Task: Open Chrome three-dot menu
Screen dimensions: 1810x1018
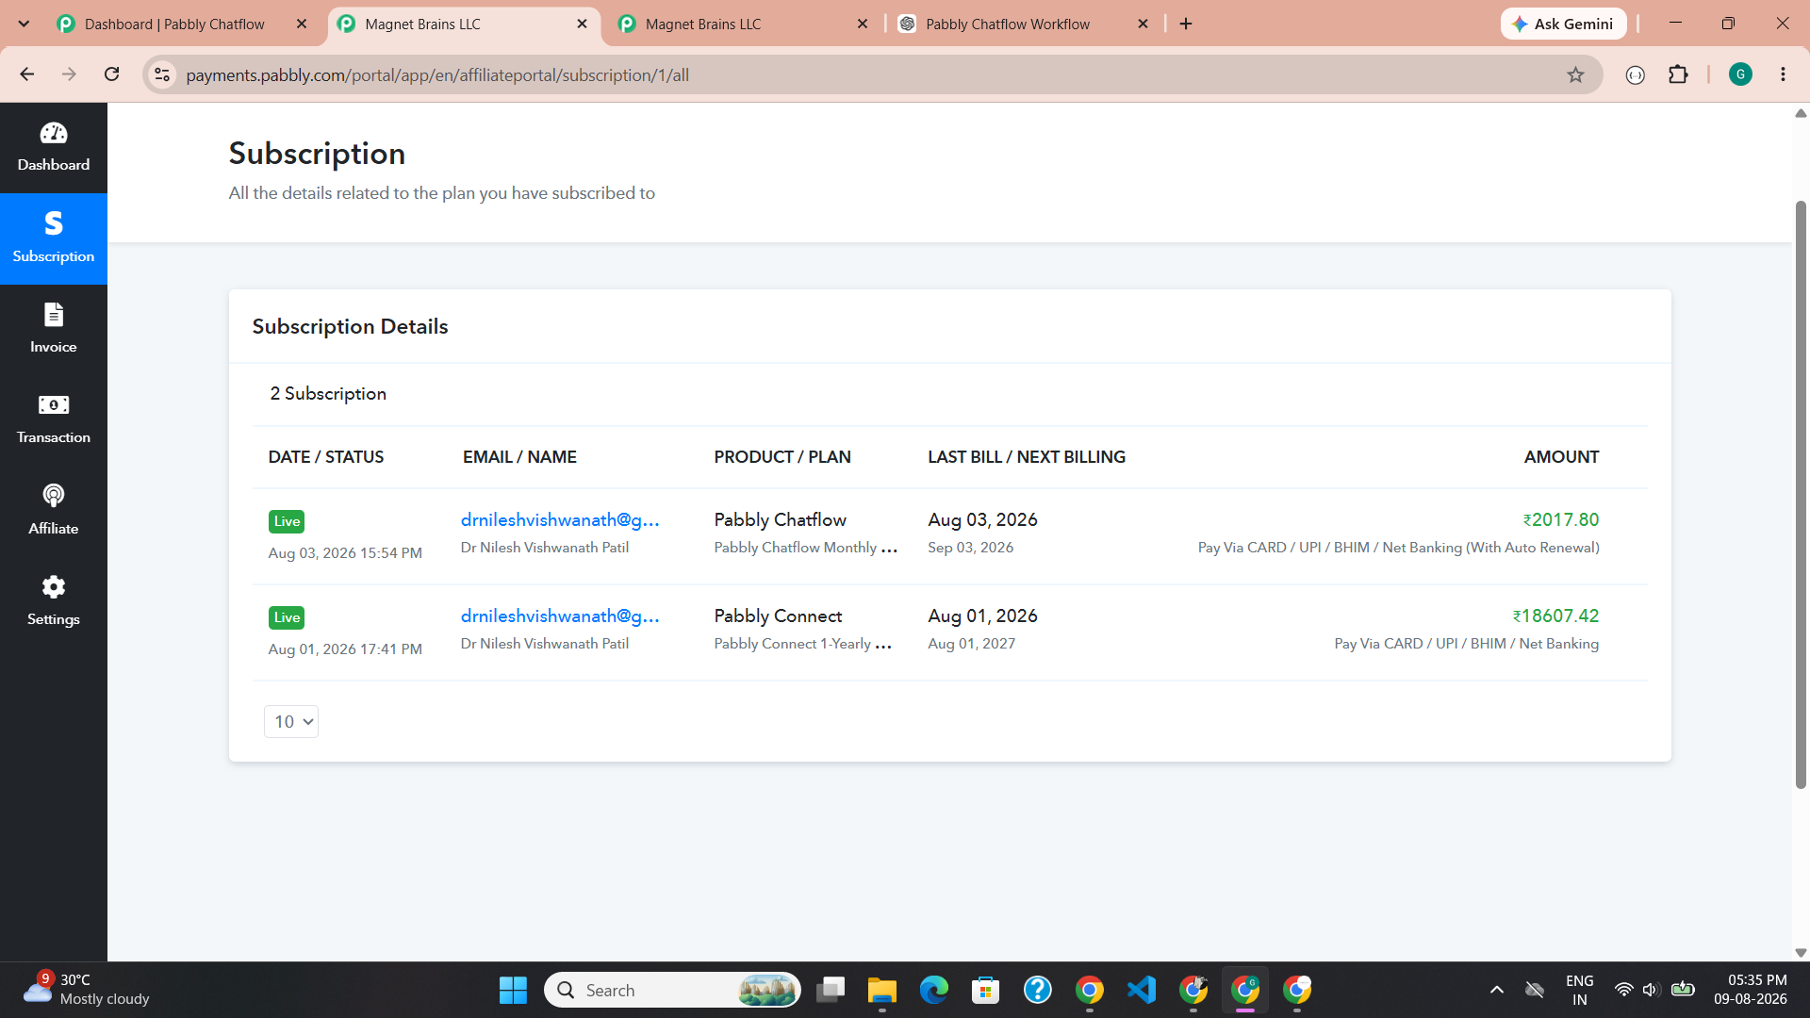Action: pos(1783,74)
